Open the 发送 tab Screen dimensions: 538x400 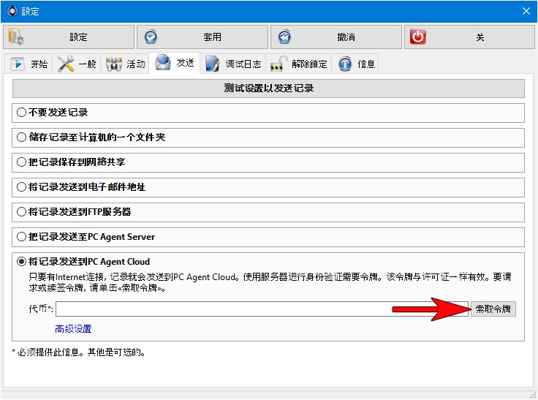[x=174, y=63]
